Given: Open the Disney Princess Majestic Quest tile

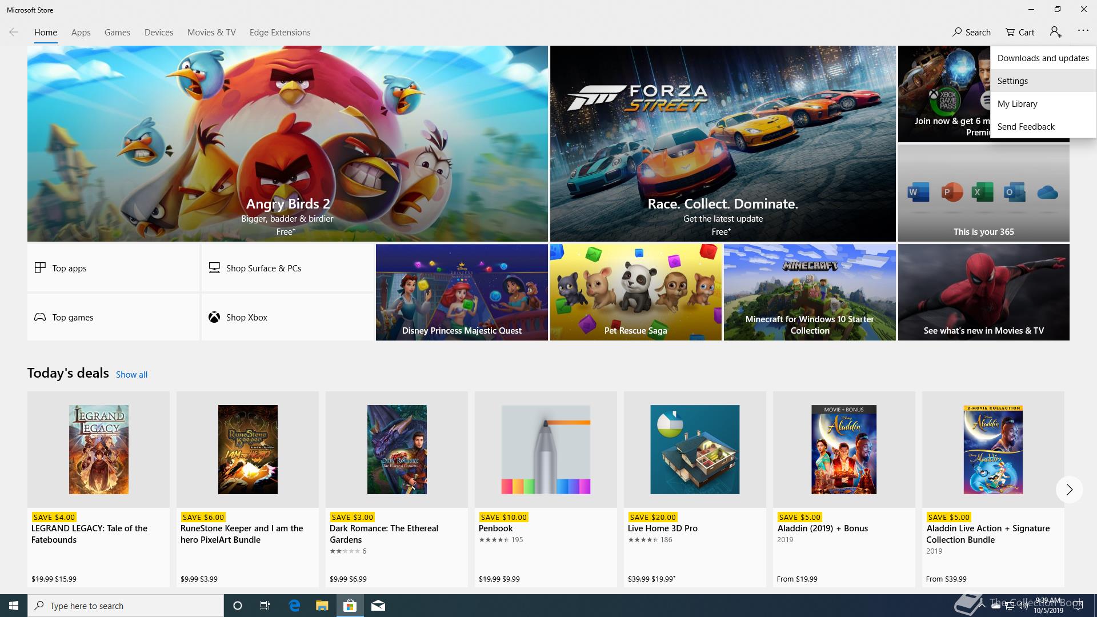Looking at the screenshot, I should [x=462, y=293].
